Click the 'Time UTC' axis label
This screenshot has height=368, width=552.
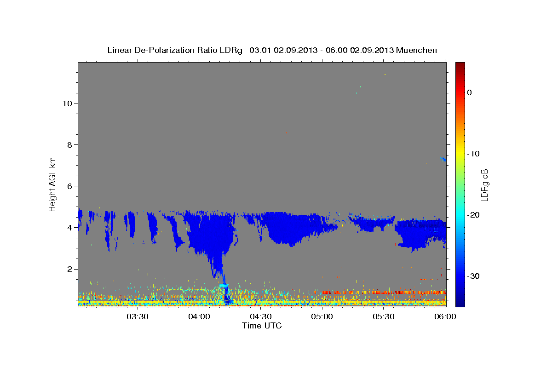262,326
